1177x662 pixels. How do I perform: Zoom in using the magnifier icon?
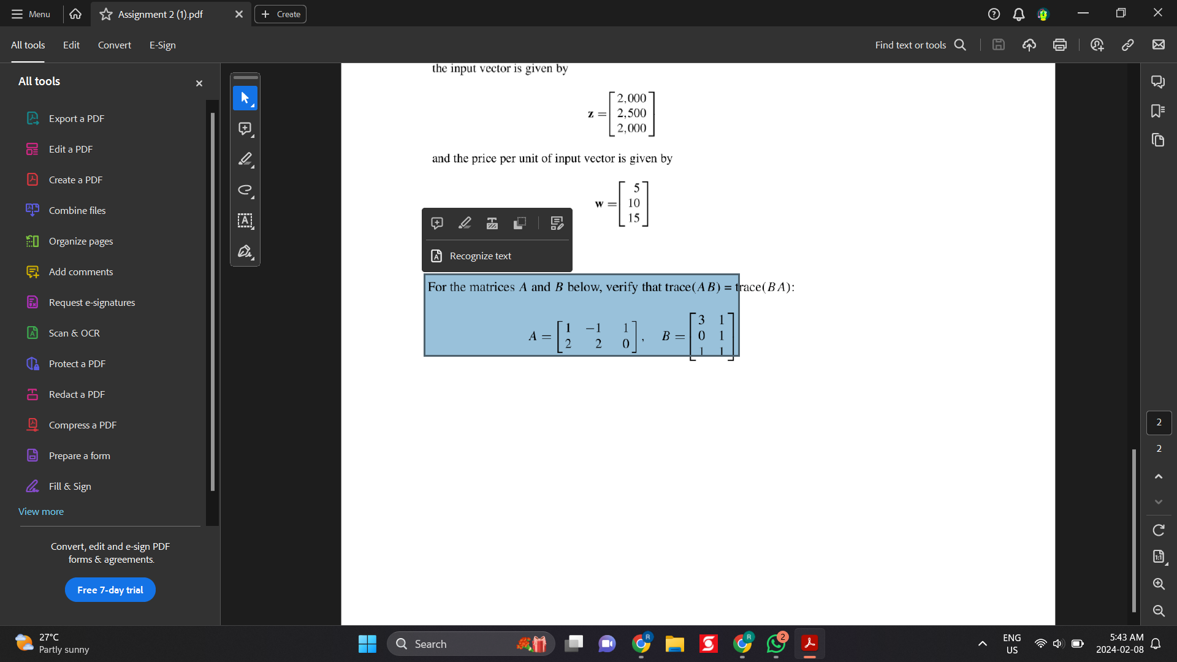(1159, 584)
